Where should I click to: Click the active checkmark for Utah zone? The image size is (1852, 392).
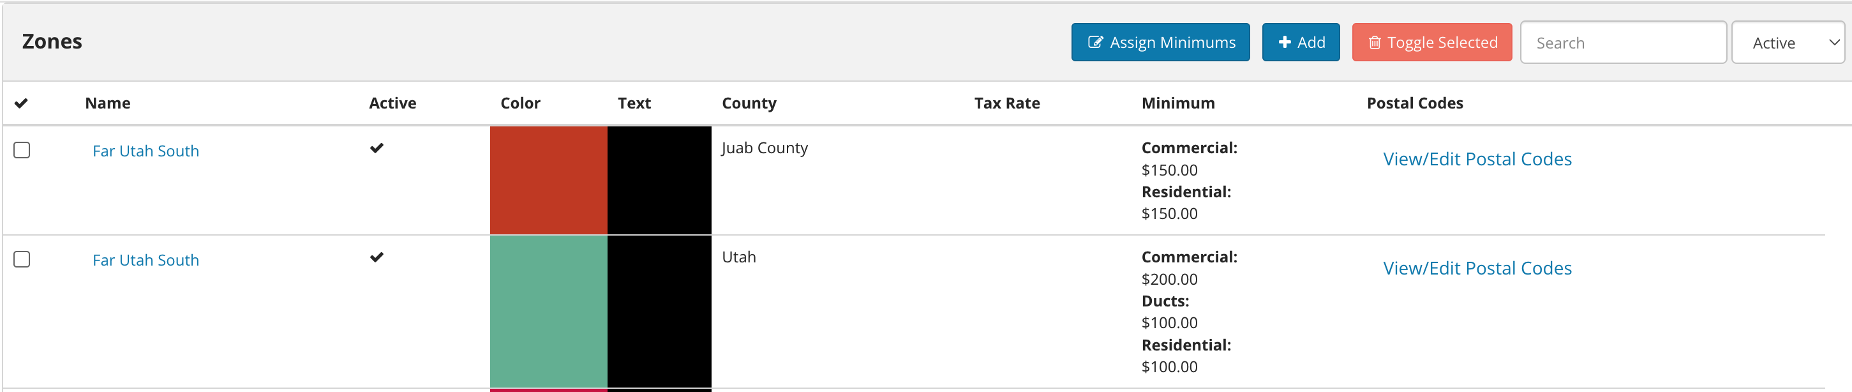point(377,257)
